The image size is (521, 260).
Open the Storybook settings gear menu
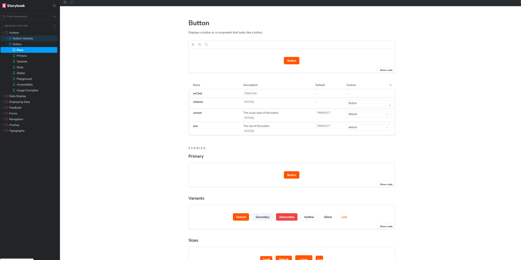(x=54, y=6)
